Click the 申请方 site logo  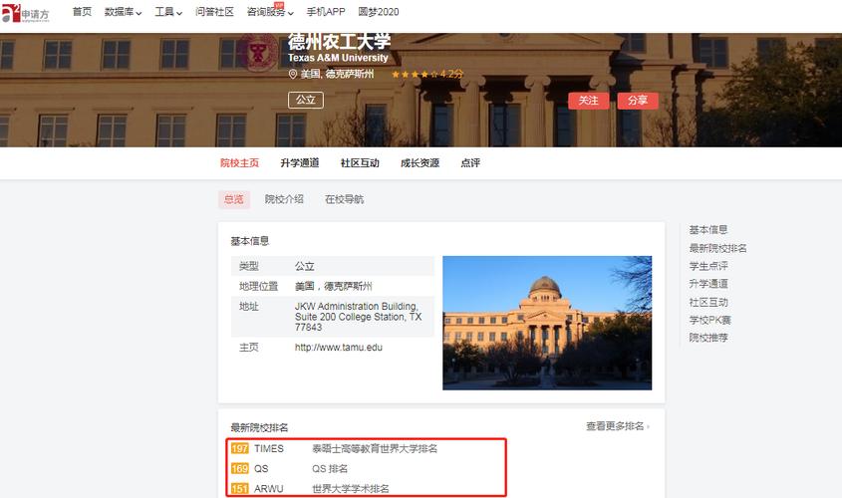[x=25, y=13]
